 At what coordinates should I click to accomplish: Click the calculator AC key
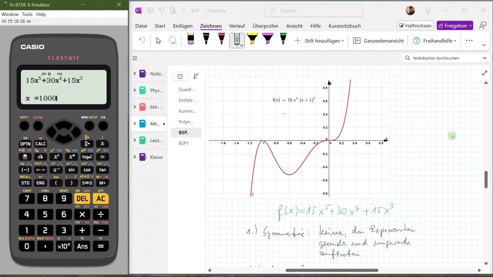tap(101, 199)
